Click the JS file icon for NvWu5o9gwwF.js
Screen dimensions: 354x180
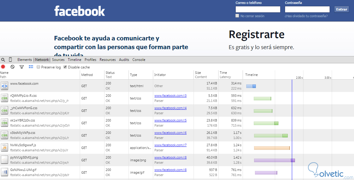tap(4, 148)
